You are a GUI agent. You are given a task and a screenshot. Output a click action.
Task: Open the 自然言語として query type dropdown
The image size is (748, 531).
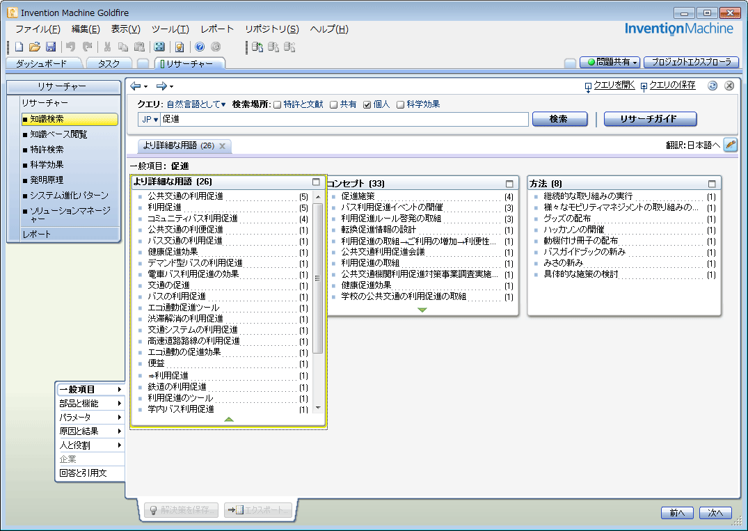click(196, 104)
